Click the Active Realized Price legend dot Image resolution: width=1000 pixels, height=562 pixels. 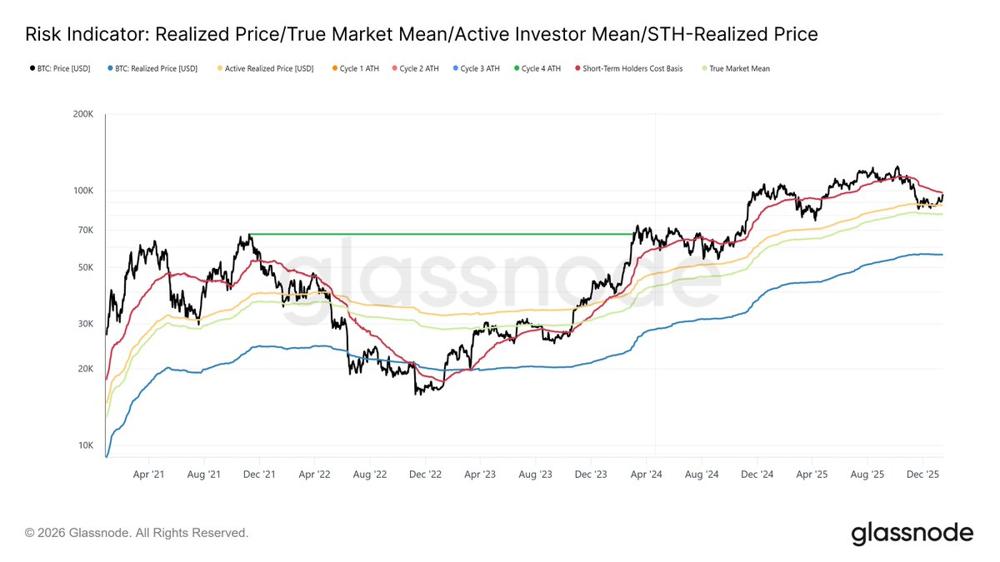[220, 69]
